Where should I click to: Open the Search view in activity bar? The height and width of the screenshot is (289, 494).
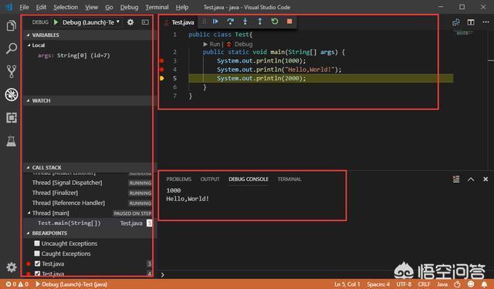point(12,49)
